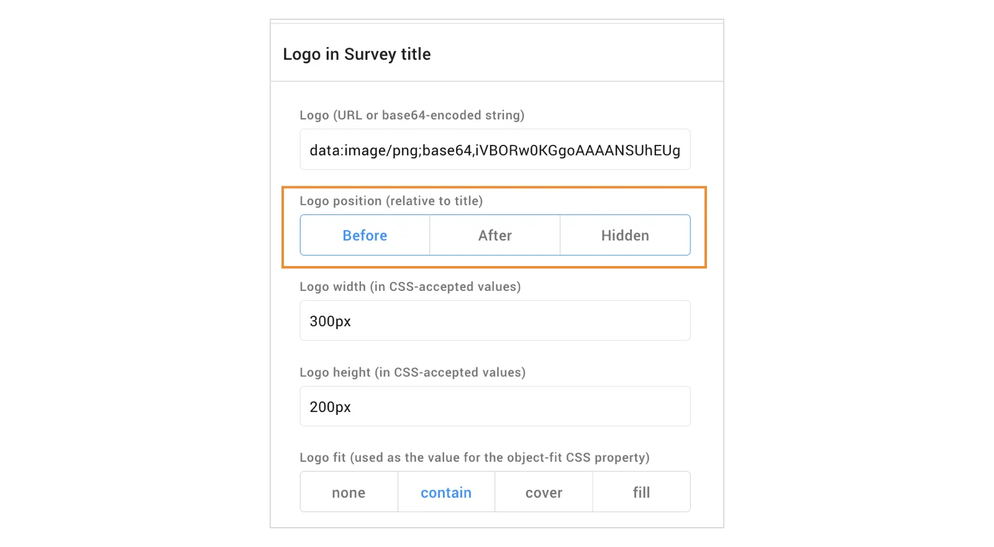This screenshot has height=547, width=994.
Task: Set Logo fit to fill
Action: pyautogui.click(x=641, y=492)
